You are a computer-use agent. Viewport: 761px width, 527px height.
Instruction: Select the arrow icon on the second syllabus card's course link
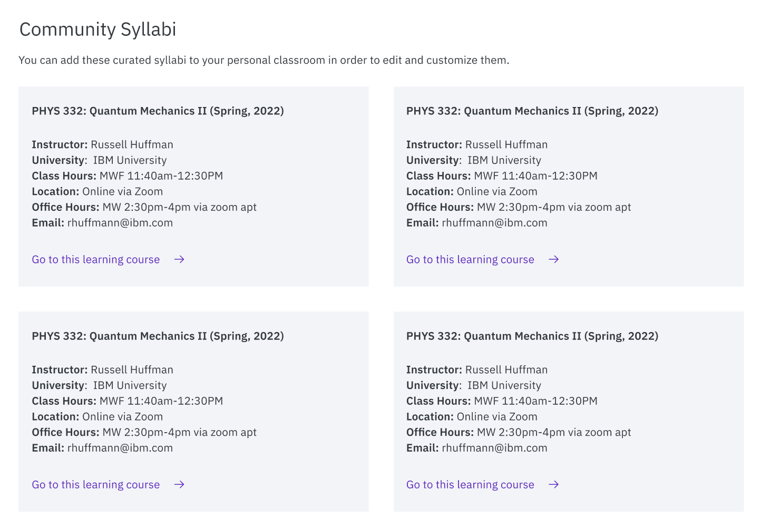(554, 259)
